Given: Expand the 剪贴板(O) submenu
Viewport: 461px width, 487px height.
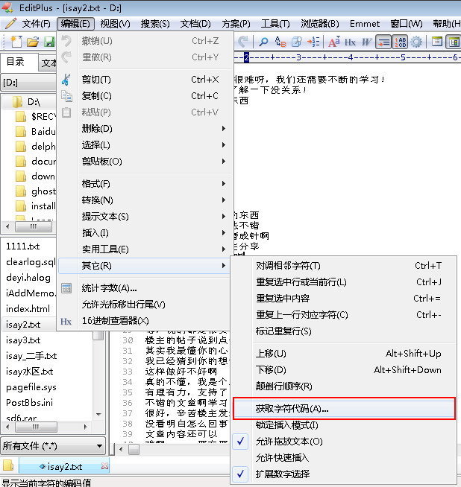Looking at the screenshot, I should pyautogui.click(x=145, y=162).
